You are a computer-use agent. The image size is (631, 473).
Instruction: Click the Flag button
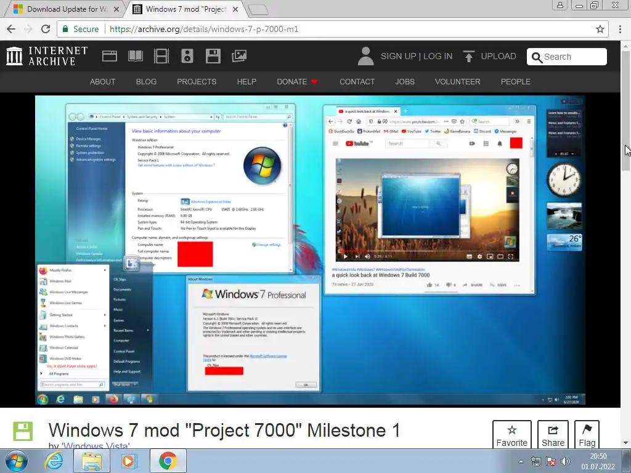click(x=587, y=435)
